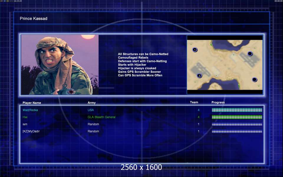The width and height of the screenshot is (283, 177).
Task: Click the "Progress" column header
Action: (x=218, y=102)
